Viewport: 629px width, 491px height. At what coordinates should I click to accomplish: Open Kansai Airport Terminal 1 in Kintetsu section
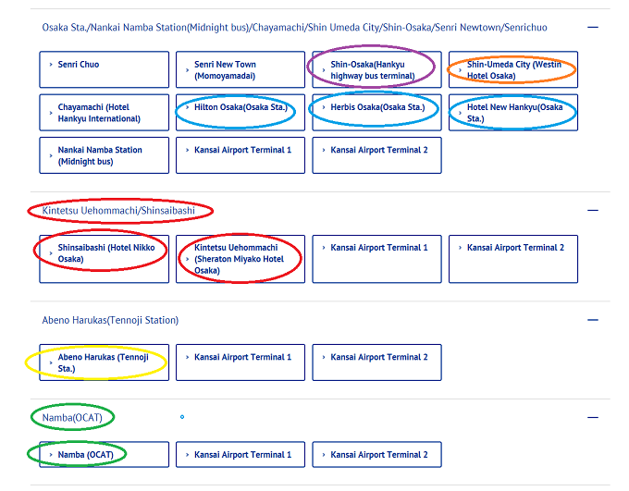pos(376,259)
